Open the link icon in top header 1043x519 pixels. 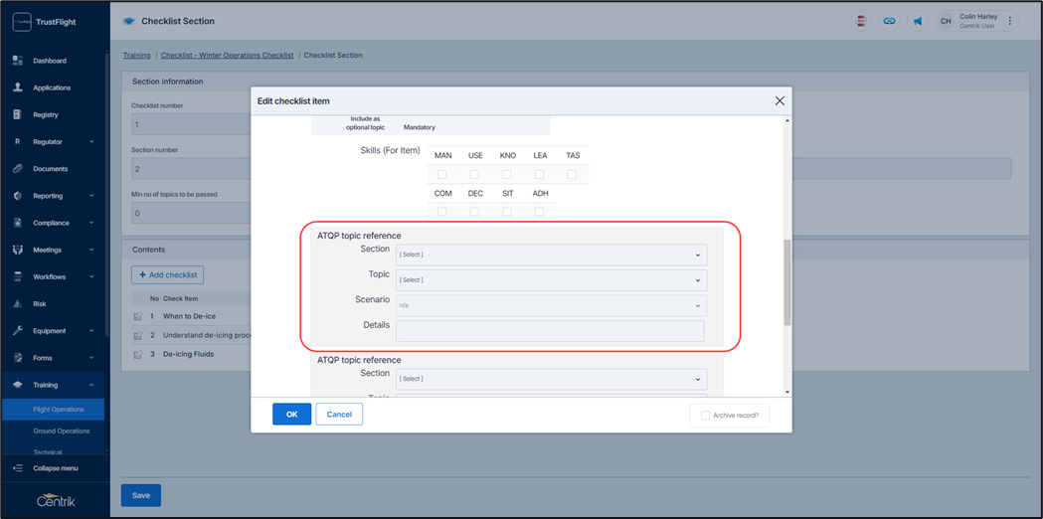point(889,21)
